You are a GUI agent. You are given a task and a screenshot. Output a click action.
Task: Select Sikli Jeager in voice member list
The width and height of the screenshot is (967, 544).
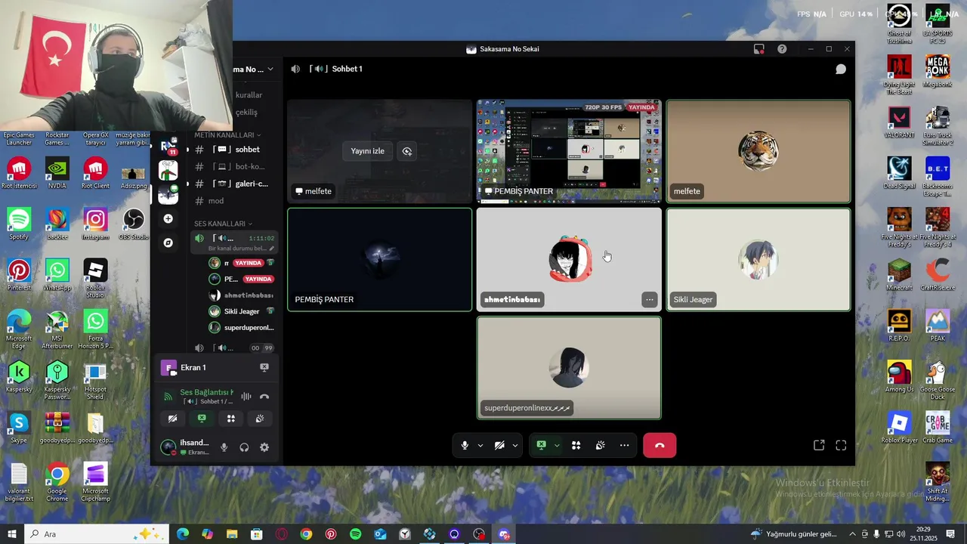241,311
